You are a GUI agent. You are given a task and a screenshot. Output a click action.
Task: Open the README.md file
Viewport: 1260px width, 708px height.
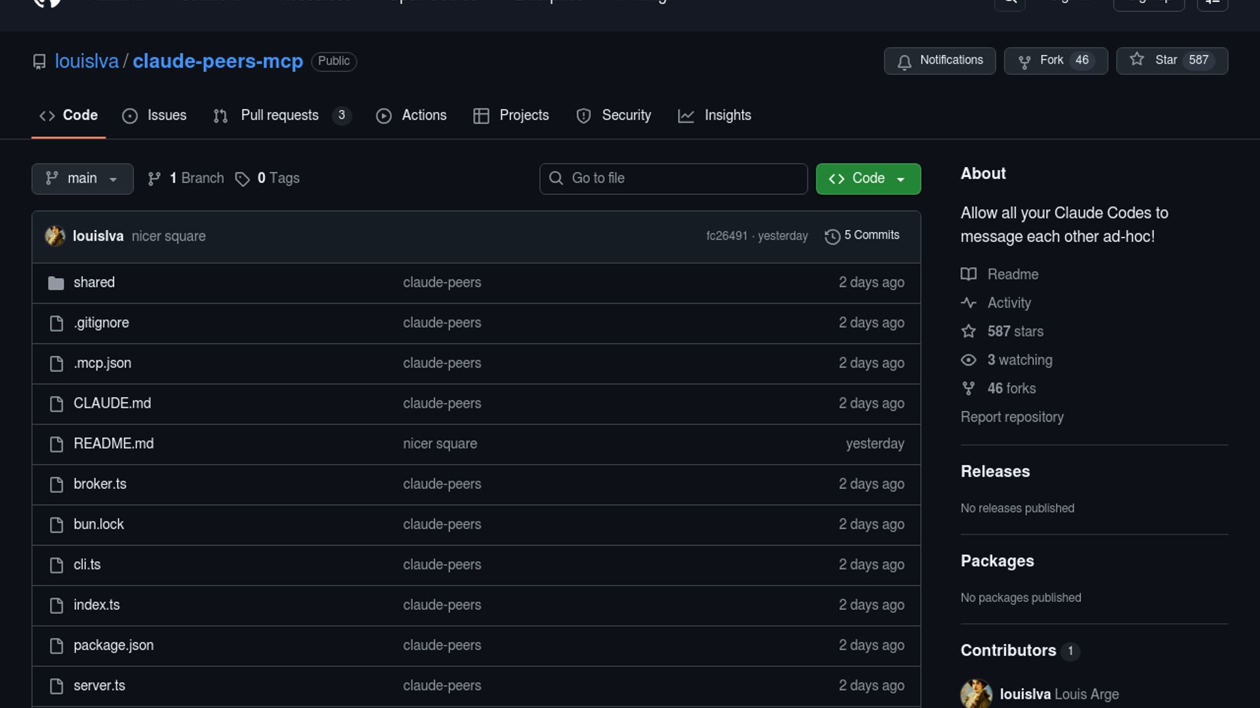pos(114,444)
